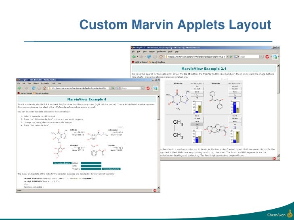Open Tools menu in Example 2.4 window
The height and width of the screenshot is (220, 294).
point(170,52)
